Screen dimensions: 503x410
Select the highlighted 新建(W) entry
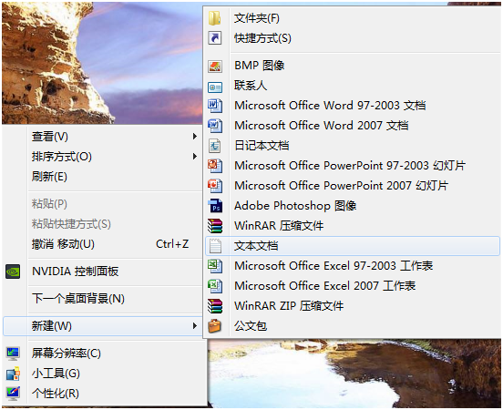pos(103,326)
